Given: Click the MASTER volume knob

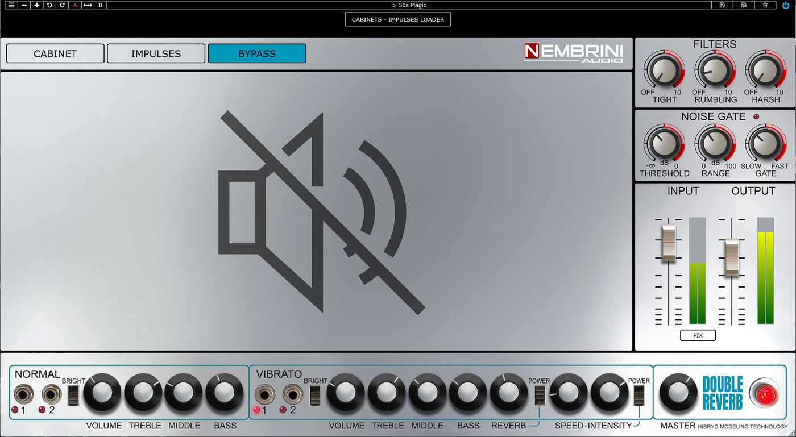Looking at the screenshot, I should 678,392.
